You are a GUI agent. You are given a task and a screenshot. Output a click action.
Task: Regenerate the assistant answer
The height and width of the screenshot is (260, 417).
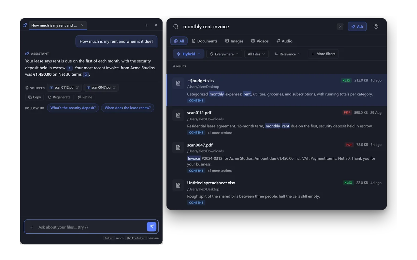click(59, 97)
